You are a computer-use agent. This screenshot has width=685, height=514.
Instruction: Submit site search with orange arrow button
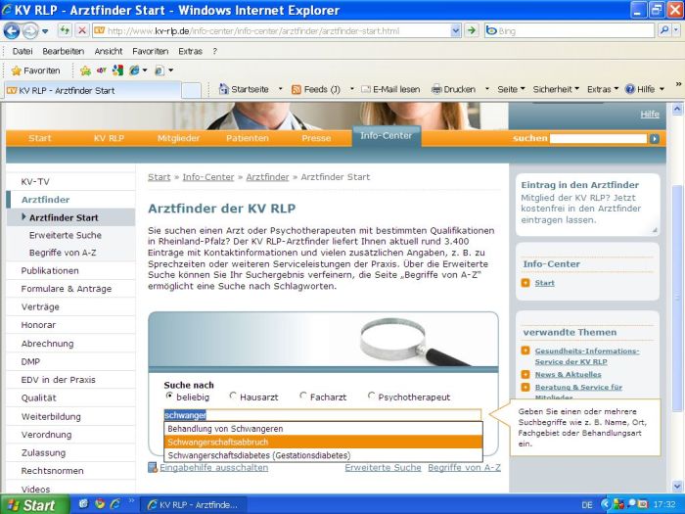(x=654, y=139)
